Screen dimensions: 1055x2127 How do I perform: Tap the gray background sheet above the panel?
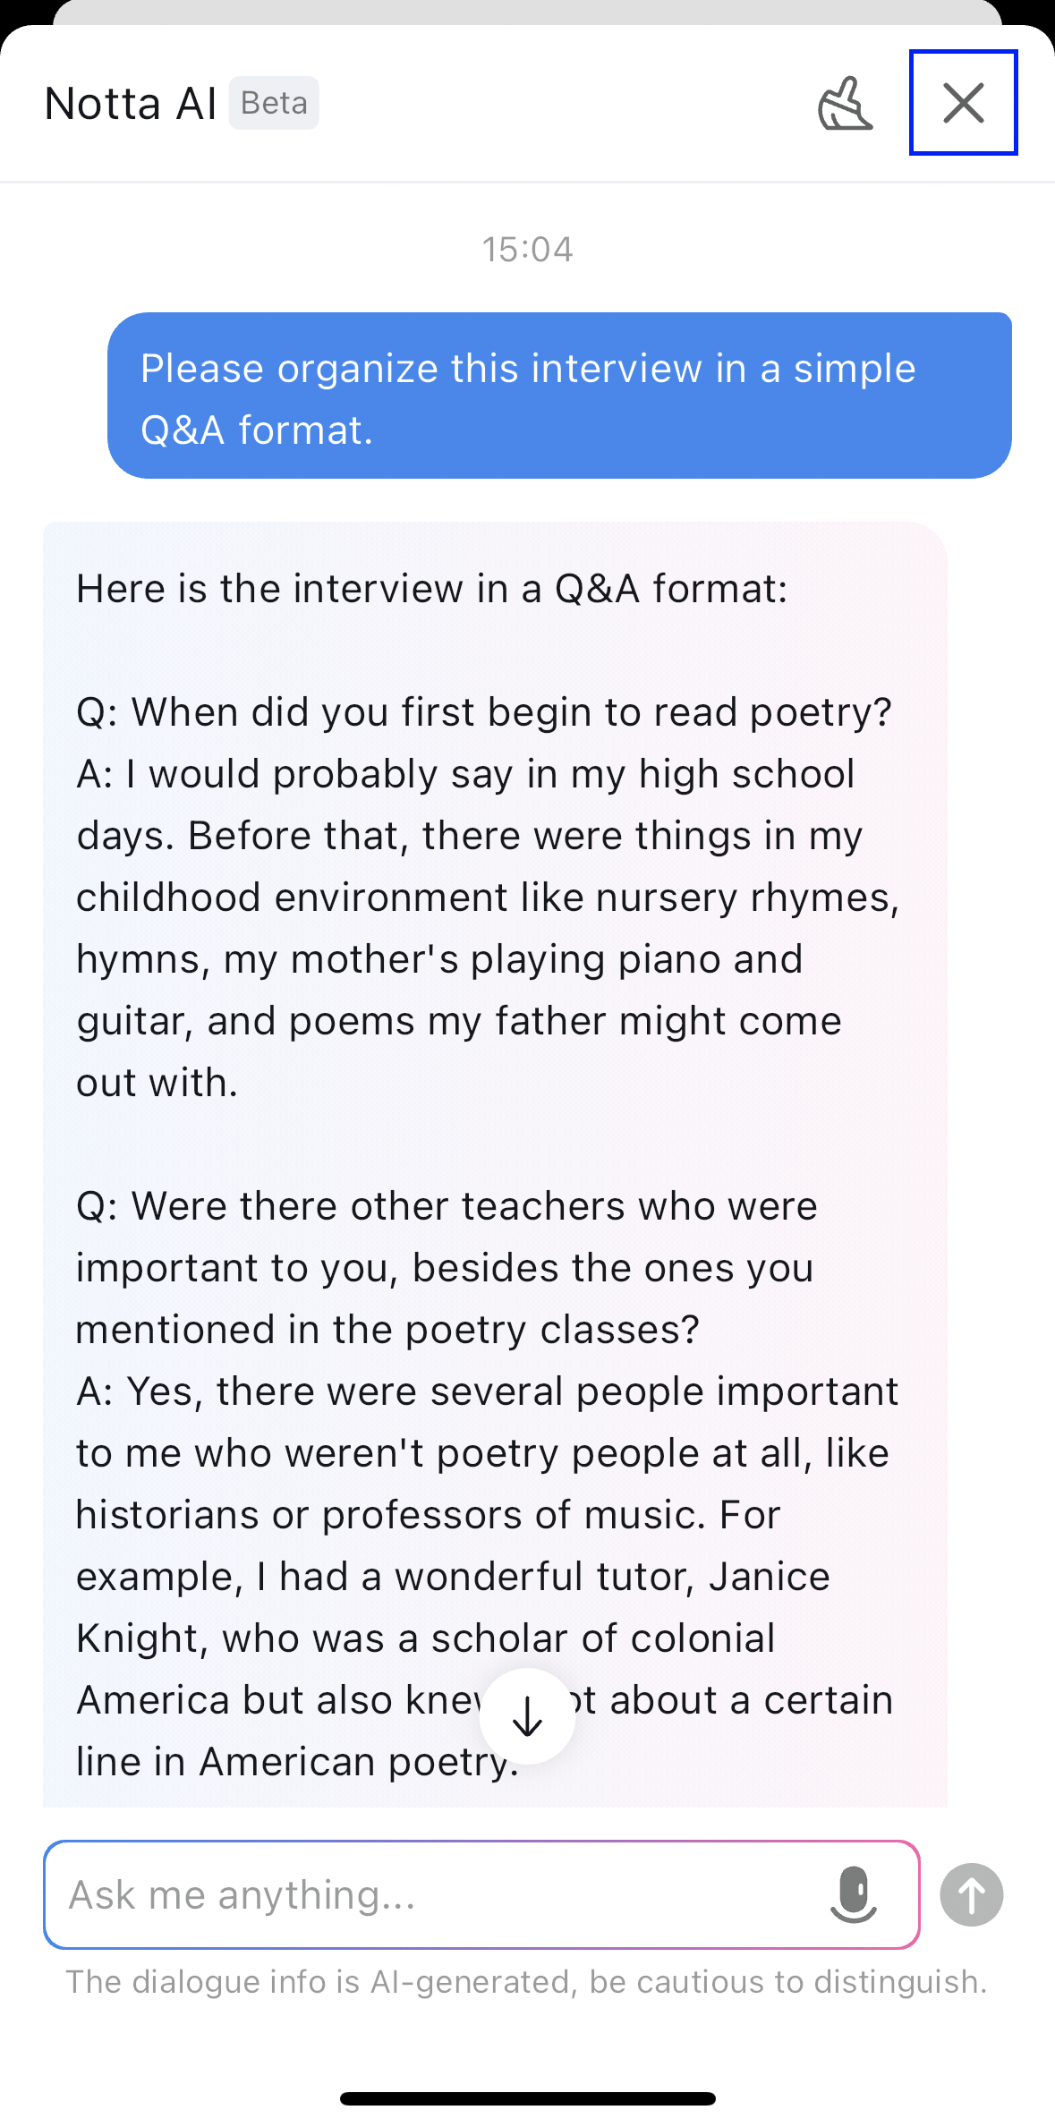527,11
